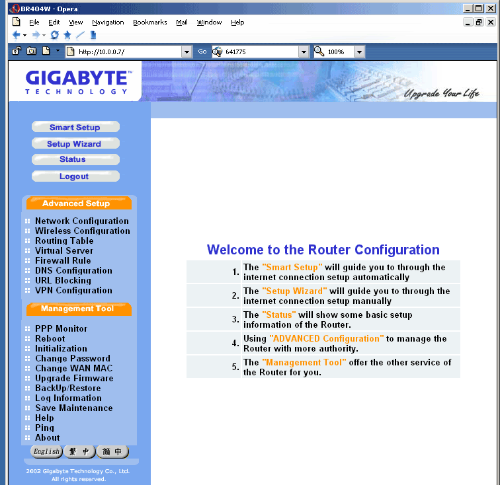Click the Initialization link
Image resolution: width=500 pixels, height=485 pixels.
61,348
